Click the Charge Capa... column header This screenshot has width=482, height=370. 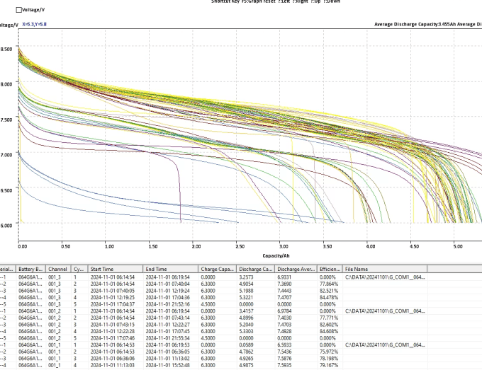tap(217, 269)
